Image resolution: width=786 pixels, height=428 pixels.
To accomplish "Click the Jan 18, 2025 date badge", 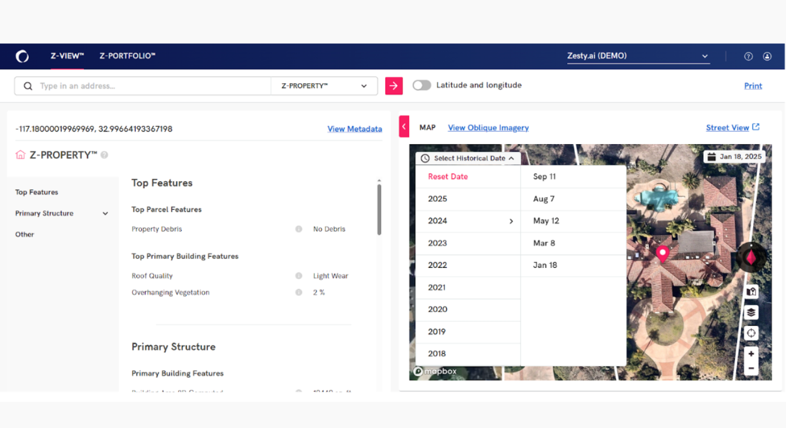I will (x=735, y=157).
